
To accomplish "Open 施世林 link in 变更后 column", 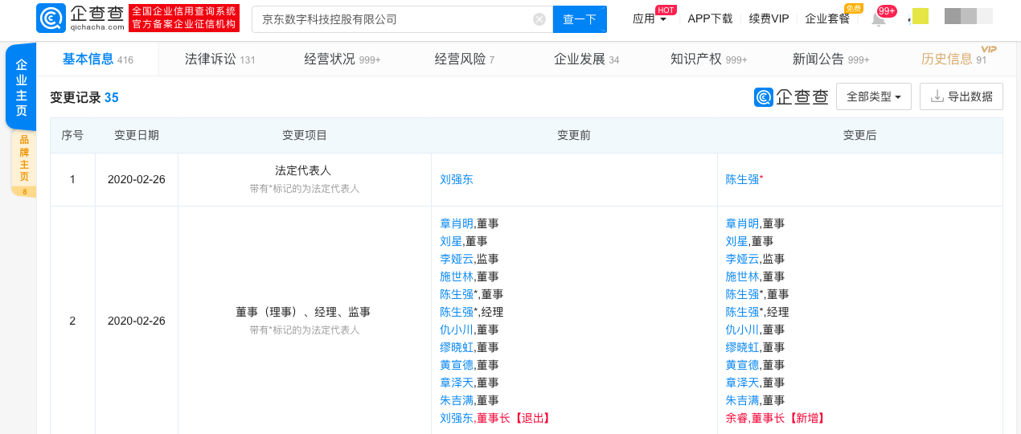I will (742, 276).
